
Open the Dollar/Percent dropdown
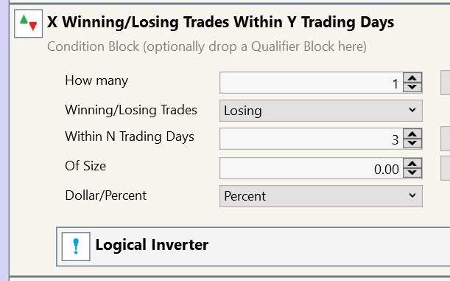pos(321,196)
